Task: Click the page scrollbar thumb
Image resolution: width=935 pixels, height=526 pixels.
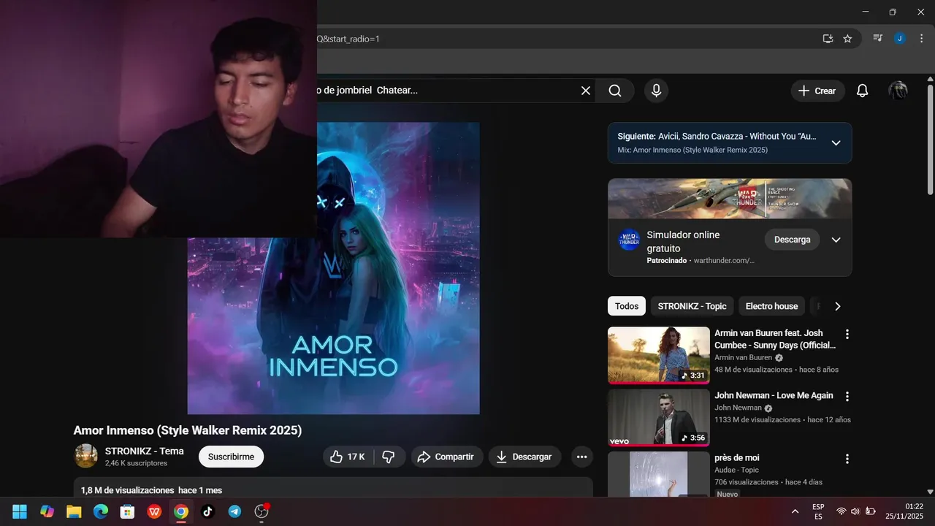Action: click(930, 140)
